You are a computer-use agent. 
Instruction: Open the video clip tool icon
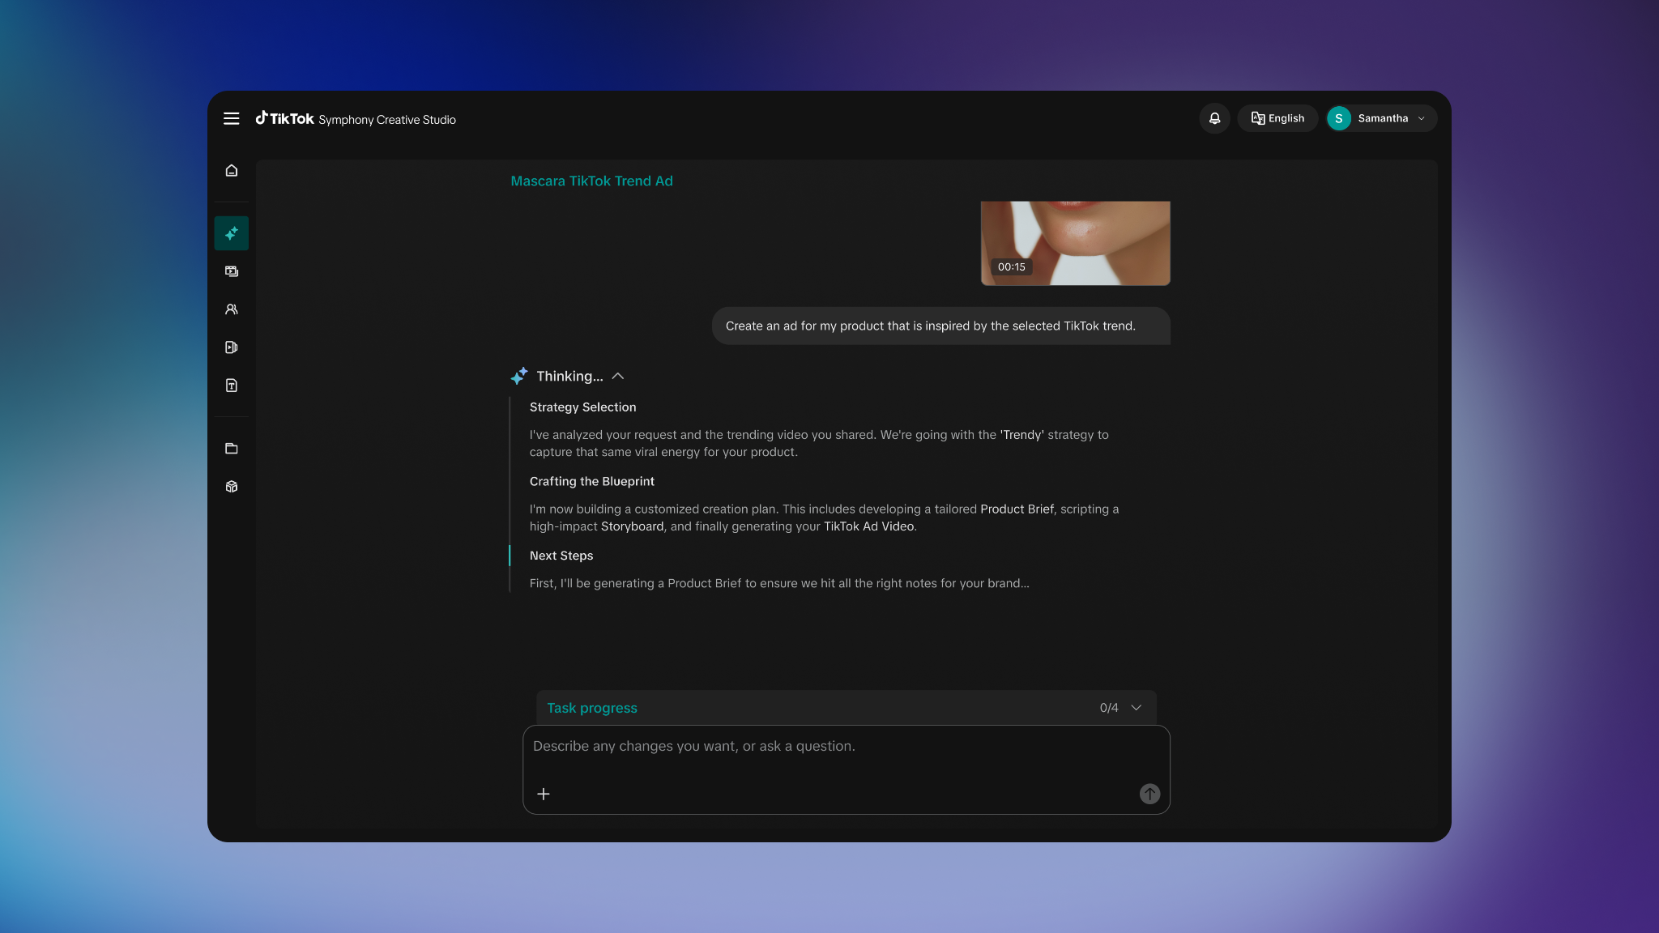click(231, 347)
